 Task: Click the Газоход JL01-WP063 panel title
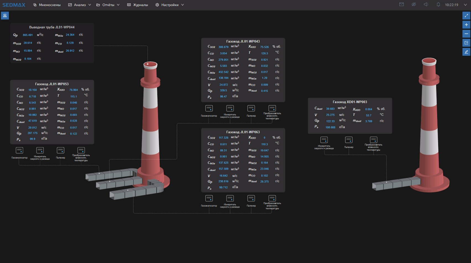(x=243, y=132)
